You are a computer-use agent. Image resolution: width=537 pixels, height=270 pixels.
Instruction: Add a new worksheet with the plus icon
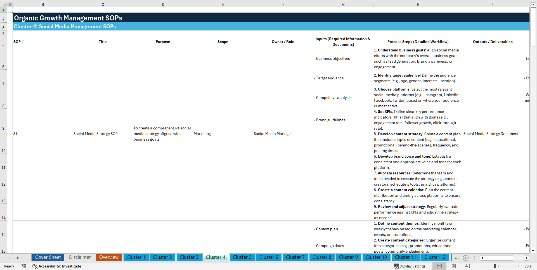tap(466, 258)
